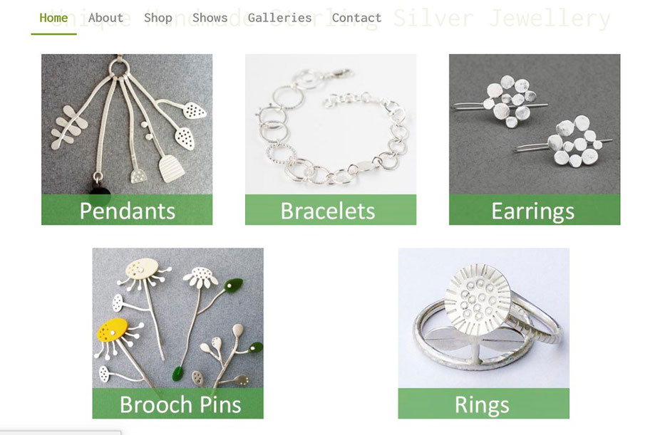Click the black bead on pendant

[100, 194]
